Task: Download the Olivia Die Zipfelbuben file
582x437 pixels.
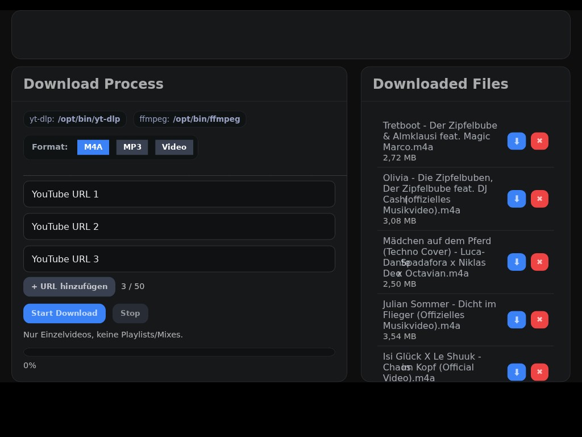Action: [x=516, y=199]
